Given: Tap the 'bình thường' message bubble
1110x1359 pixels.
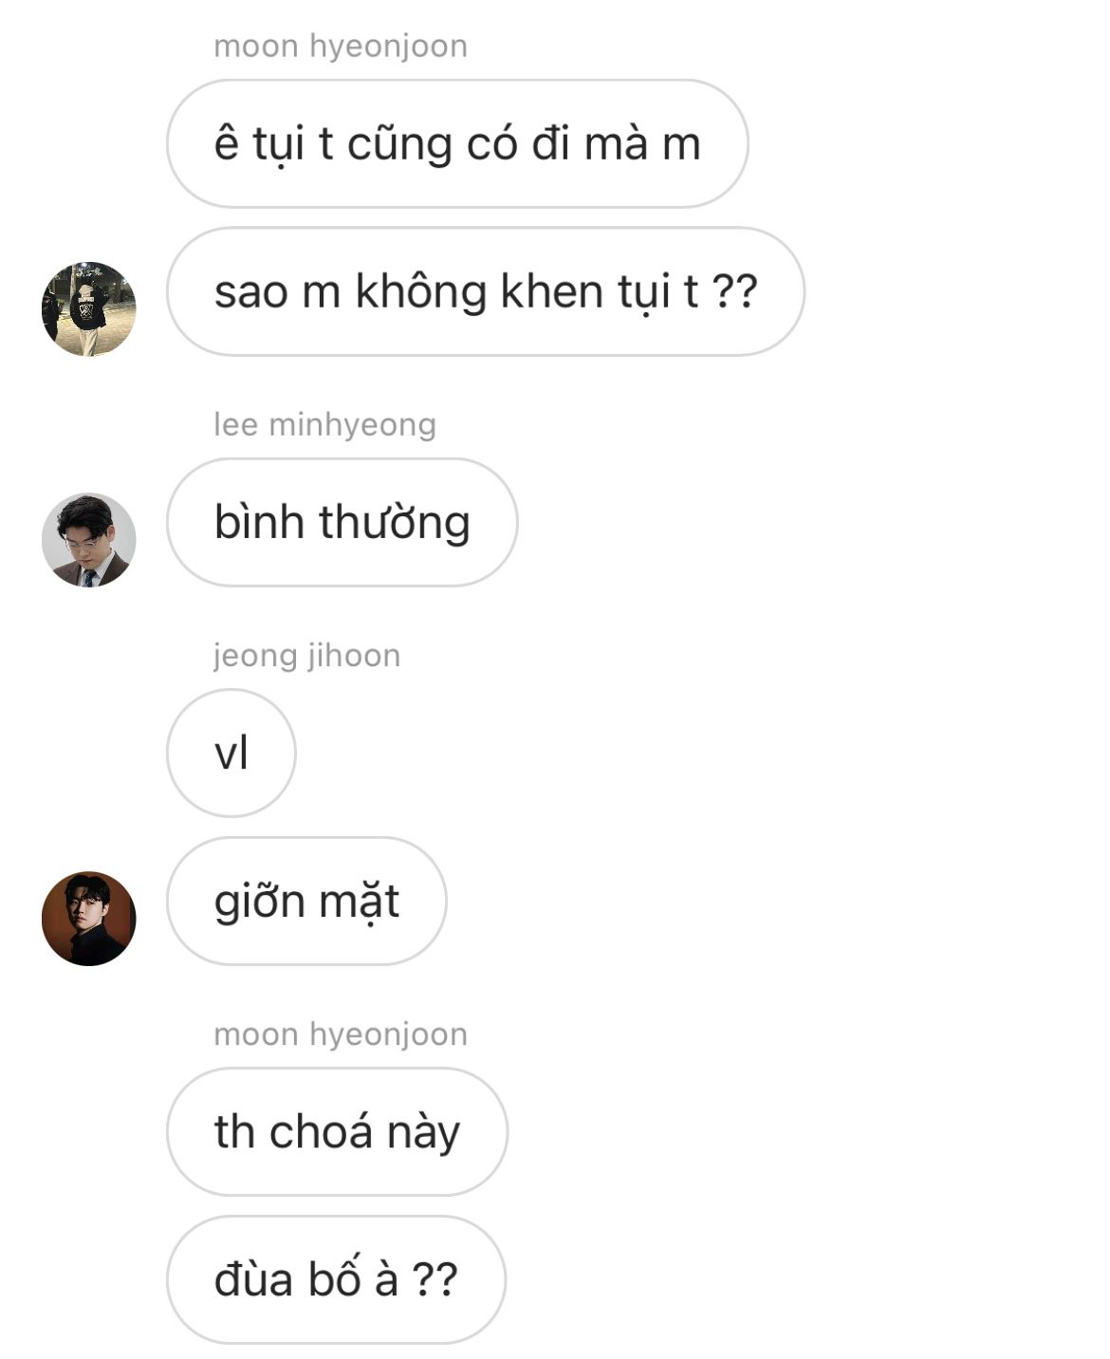Looking at the screenshot, I should 342,522.
